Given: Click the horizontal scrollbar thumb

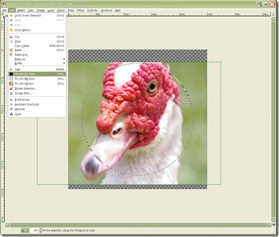Looking at the screenshot, I should coord(138,225).
